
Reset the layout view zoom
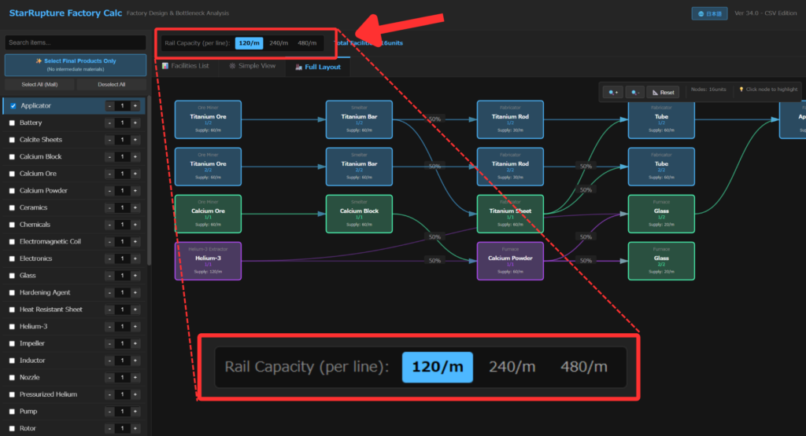663,92
